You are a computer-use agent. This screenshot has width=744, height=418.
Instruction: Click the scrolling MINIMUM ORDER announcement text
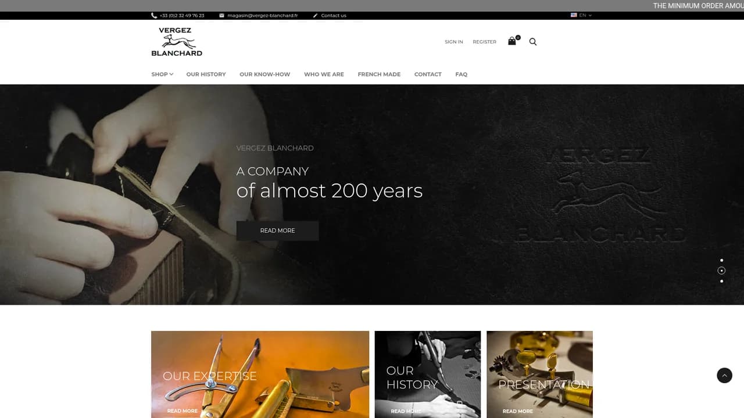698,6
